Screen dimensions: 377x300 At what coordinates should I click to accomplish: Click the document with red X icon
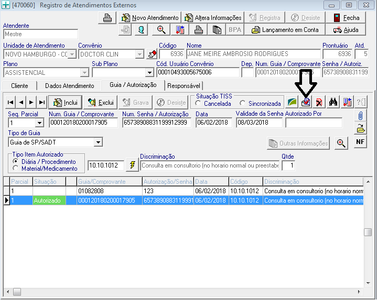(x=319, y=103)
